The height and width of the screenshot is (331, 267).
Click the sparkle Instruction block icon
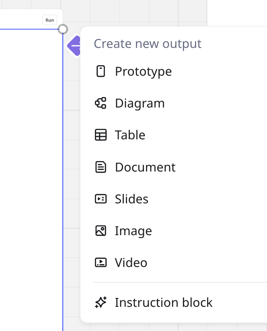click(x=101, y=302)
